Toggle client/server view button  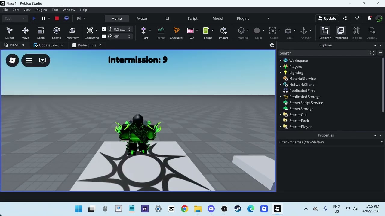(x=66, y=18)
